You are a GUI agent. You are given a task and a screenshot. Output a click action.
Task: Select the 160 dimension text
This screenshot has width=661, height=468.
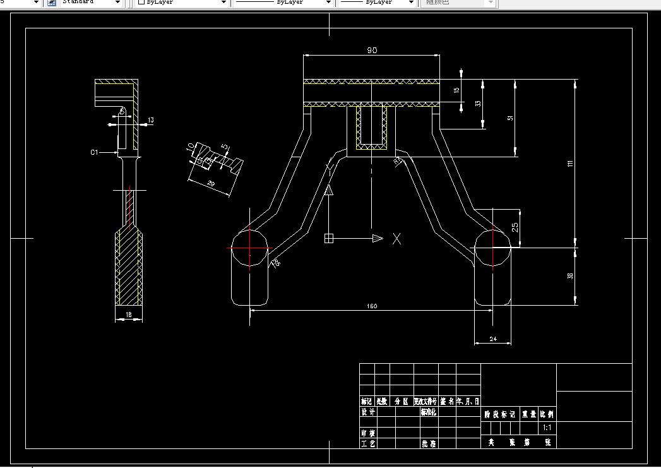(372, 306)
